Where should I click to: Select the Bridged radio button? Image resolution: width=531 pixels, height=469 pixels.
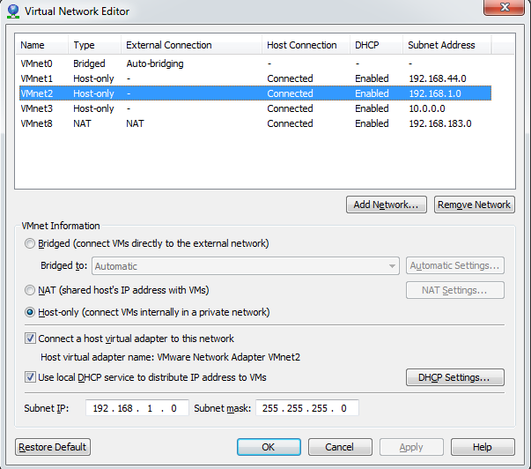30,243
